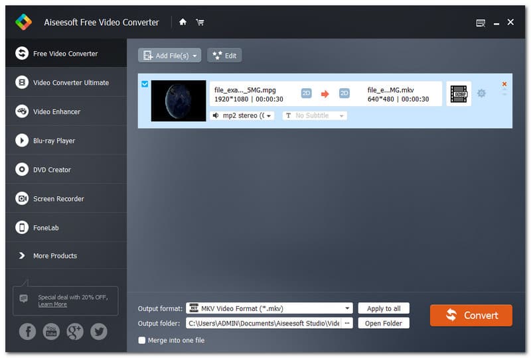
Task: Remove file with the red X icon
Action: (504, 84)
